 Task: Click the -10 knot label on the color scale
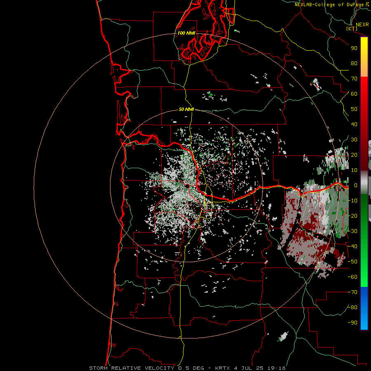tap(352, 201)
